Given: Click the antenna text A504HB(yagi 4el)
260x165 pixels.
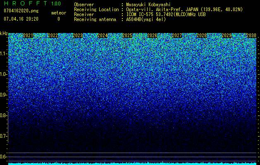Looking at the screenshot, I should tap(146, 19).
